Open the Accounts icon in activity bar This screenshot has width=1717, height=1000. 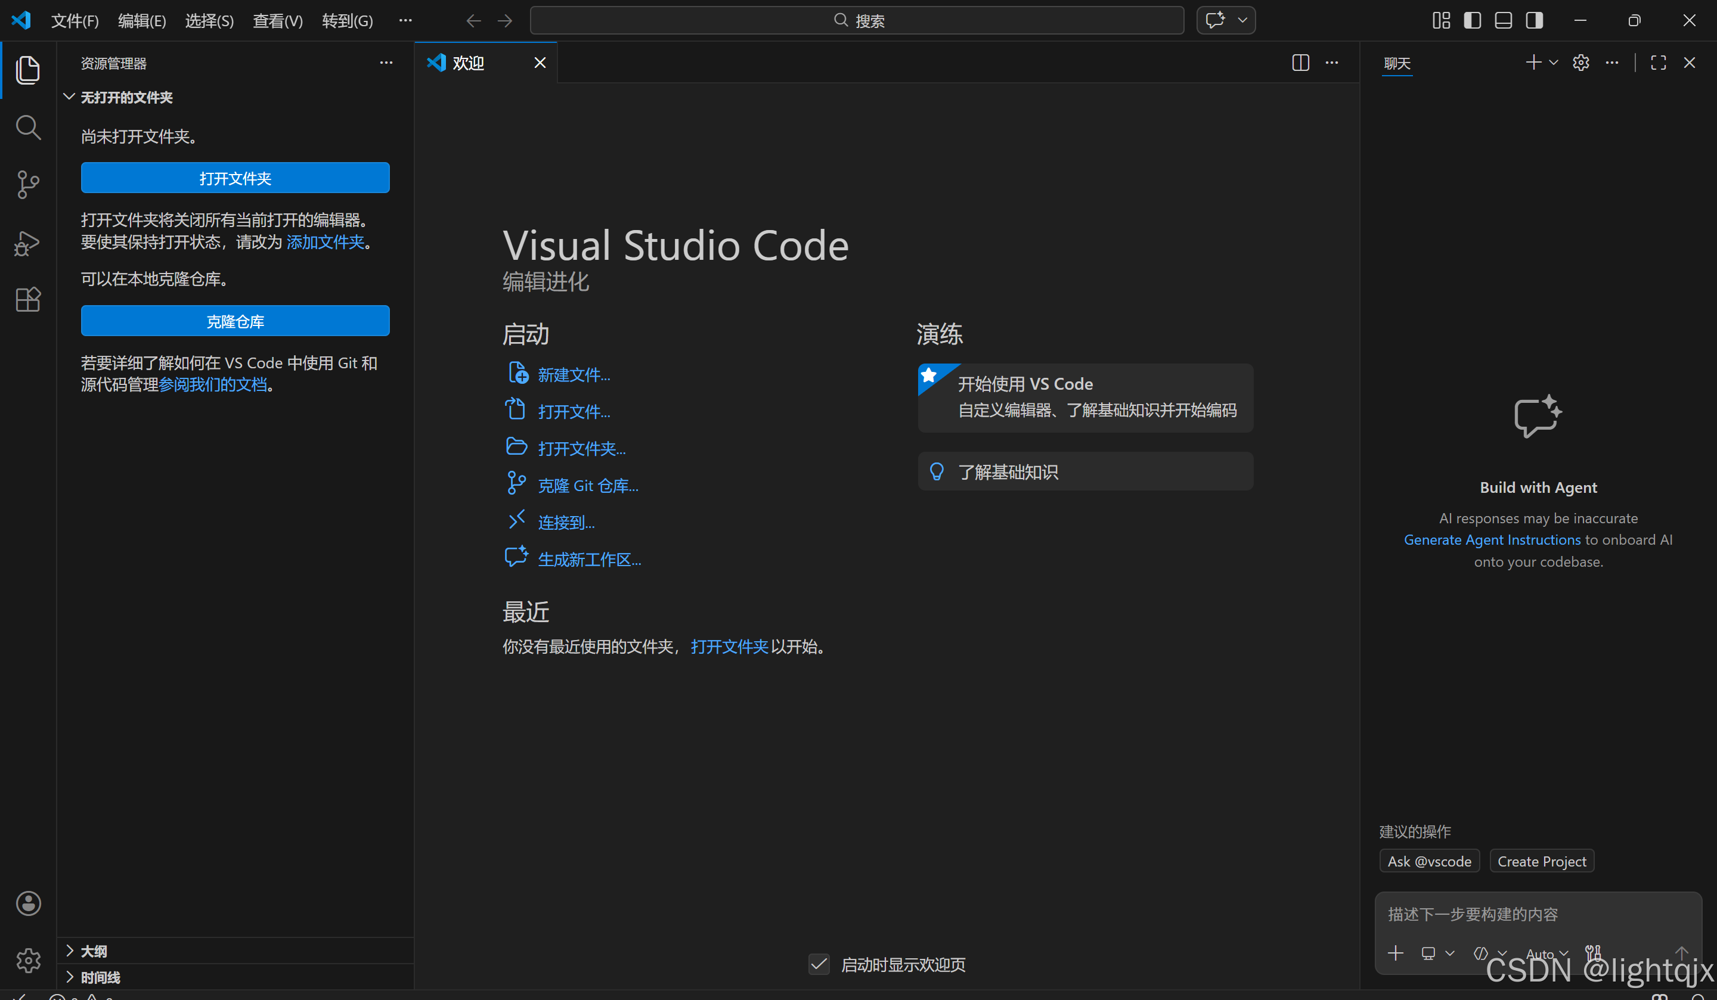(x=28, y=903)
